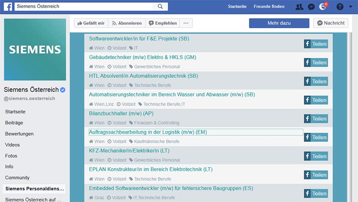Share Embedded Softwareentwickler job via Teilen
This screenshot has width=358, height=202.
pyautogui.click(x=316, y=193)
